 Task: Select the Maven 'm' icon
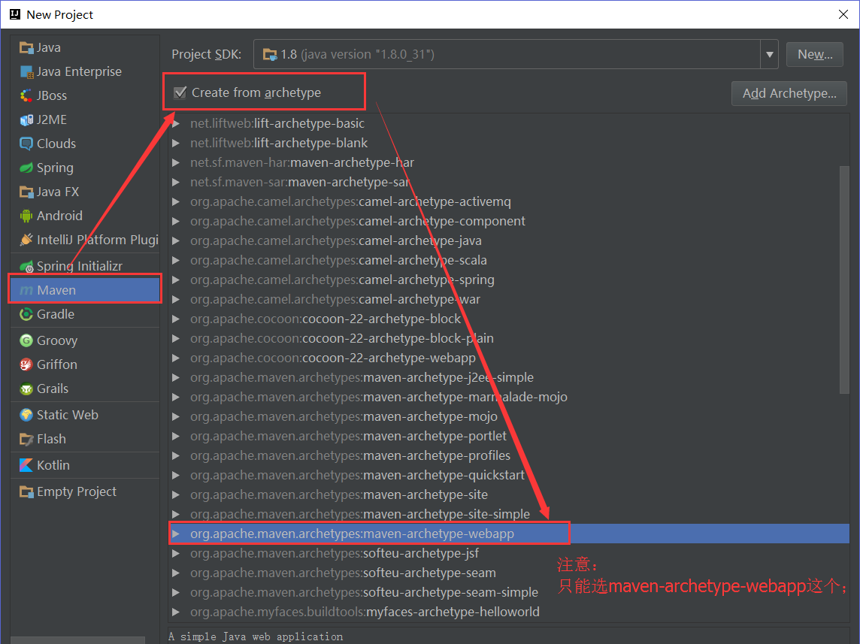point(26,291)
